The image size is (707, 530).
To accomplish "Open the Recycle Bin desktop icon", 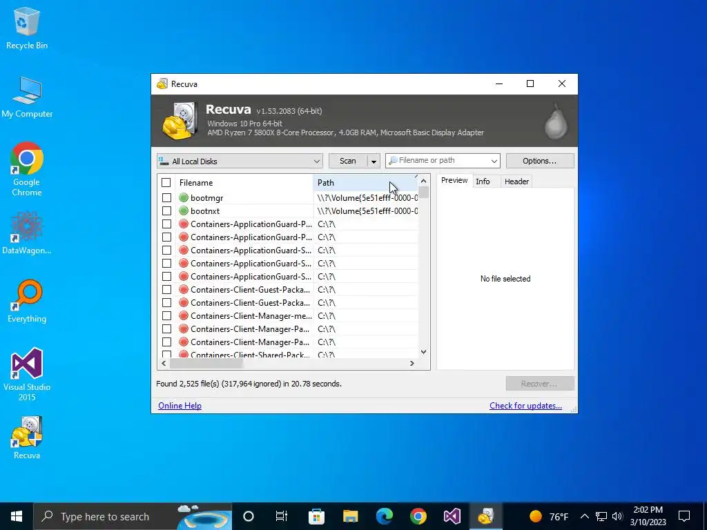I will pos(27,28).
